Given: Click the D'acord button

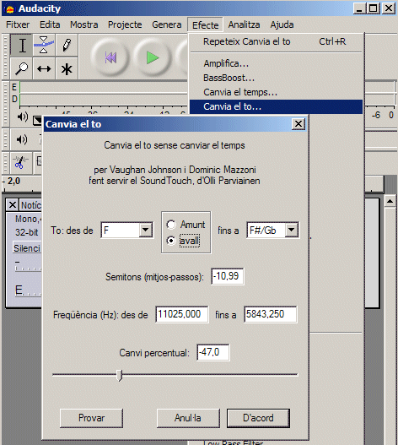Looking at the screenshot, I should click(x=258, y=418).
